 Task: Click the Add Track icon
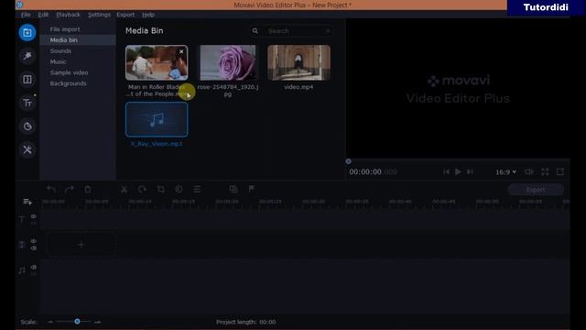[x=27, y=202]
